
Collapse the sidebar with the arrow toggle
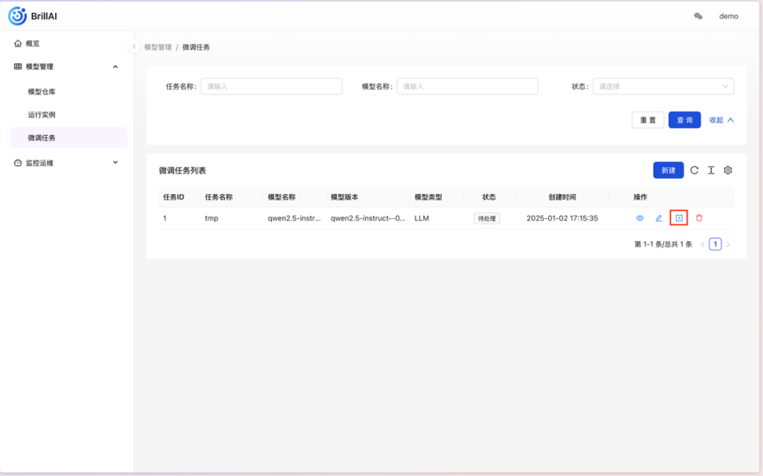[x=134, y=46]
